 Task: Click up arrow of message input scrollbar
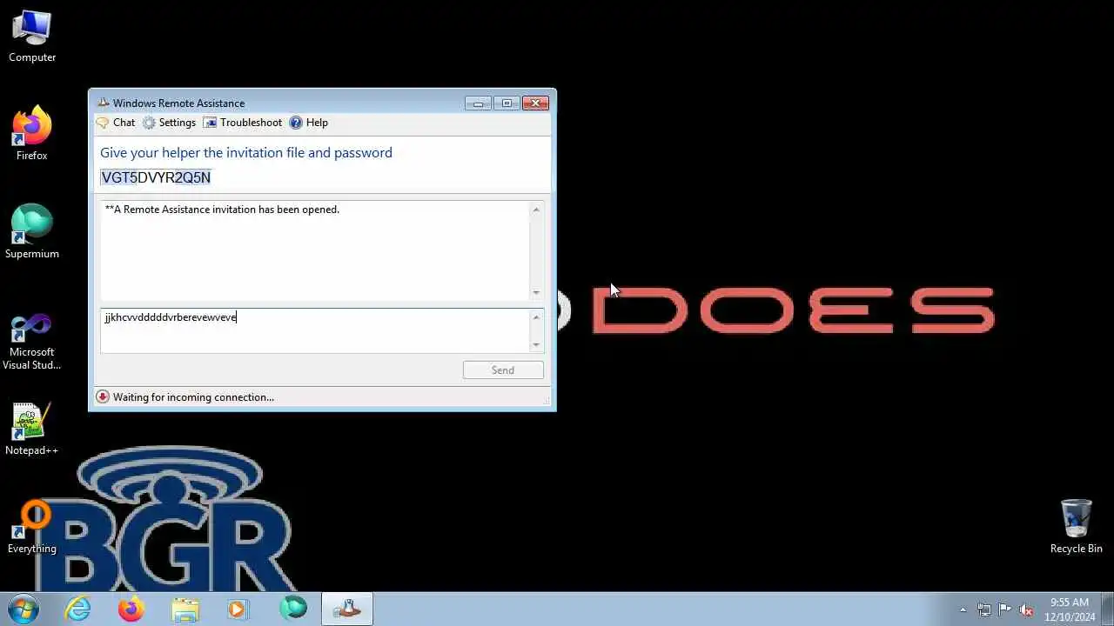[536, 317]
